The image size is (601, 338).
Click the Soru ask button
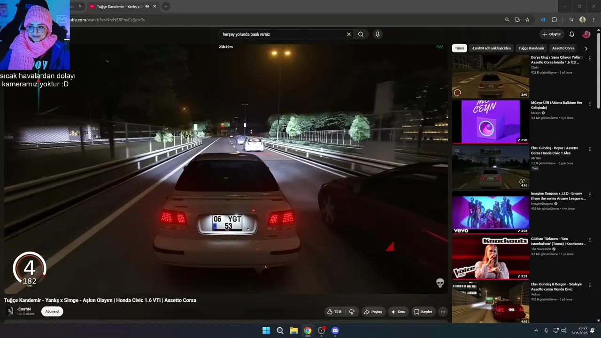point(398,312)
